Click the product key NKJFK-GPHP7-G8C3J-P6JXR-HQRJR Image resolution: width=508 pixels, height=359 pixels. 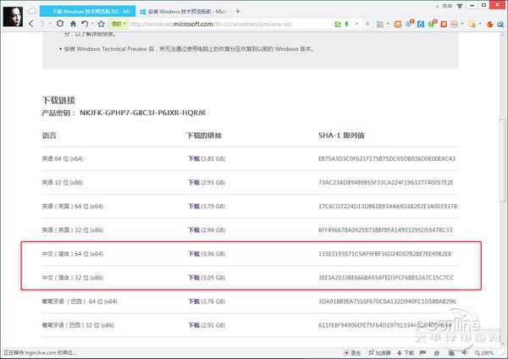(142, 113)
